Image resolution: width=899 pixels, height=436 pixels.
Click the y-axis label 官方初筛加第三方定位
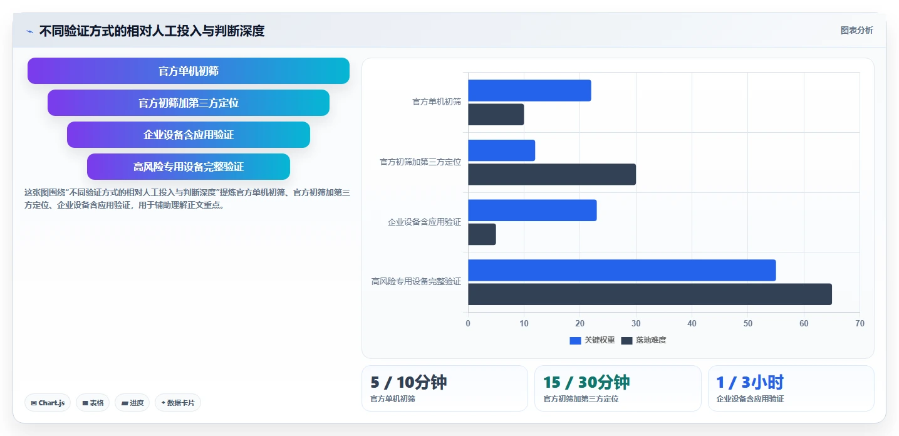click(420, 162)
